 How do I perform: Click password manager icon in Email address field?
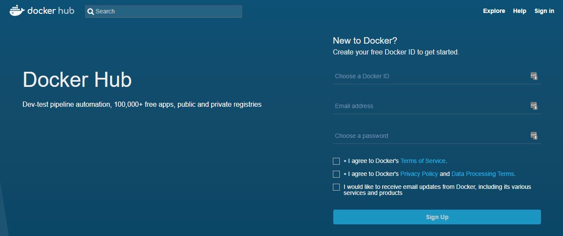click(x=534, y=106)
